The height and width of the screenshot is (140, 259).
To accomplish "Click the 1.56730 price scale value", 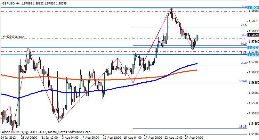I will [254, 72].
